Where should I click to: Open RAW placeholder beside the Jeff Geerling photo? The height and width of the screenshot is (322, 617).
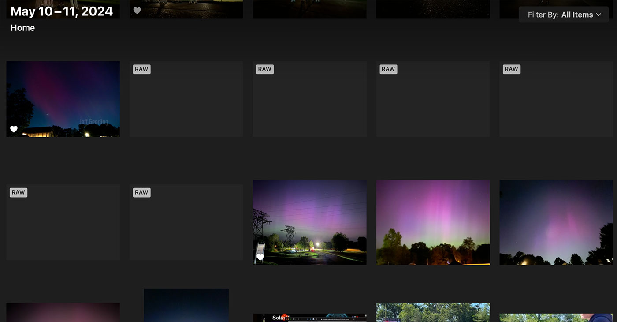click(x=186, y=99)
